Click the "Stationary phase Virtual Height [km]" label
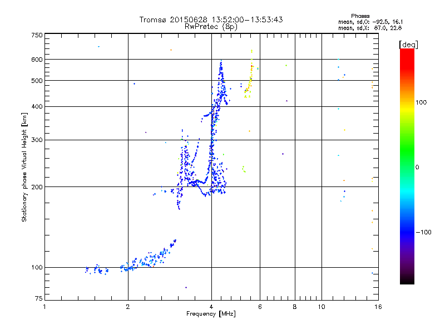The height and width of the screenshot is (334, 445). coord(24,167)
